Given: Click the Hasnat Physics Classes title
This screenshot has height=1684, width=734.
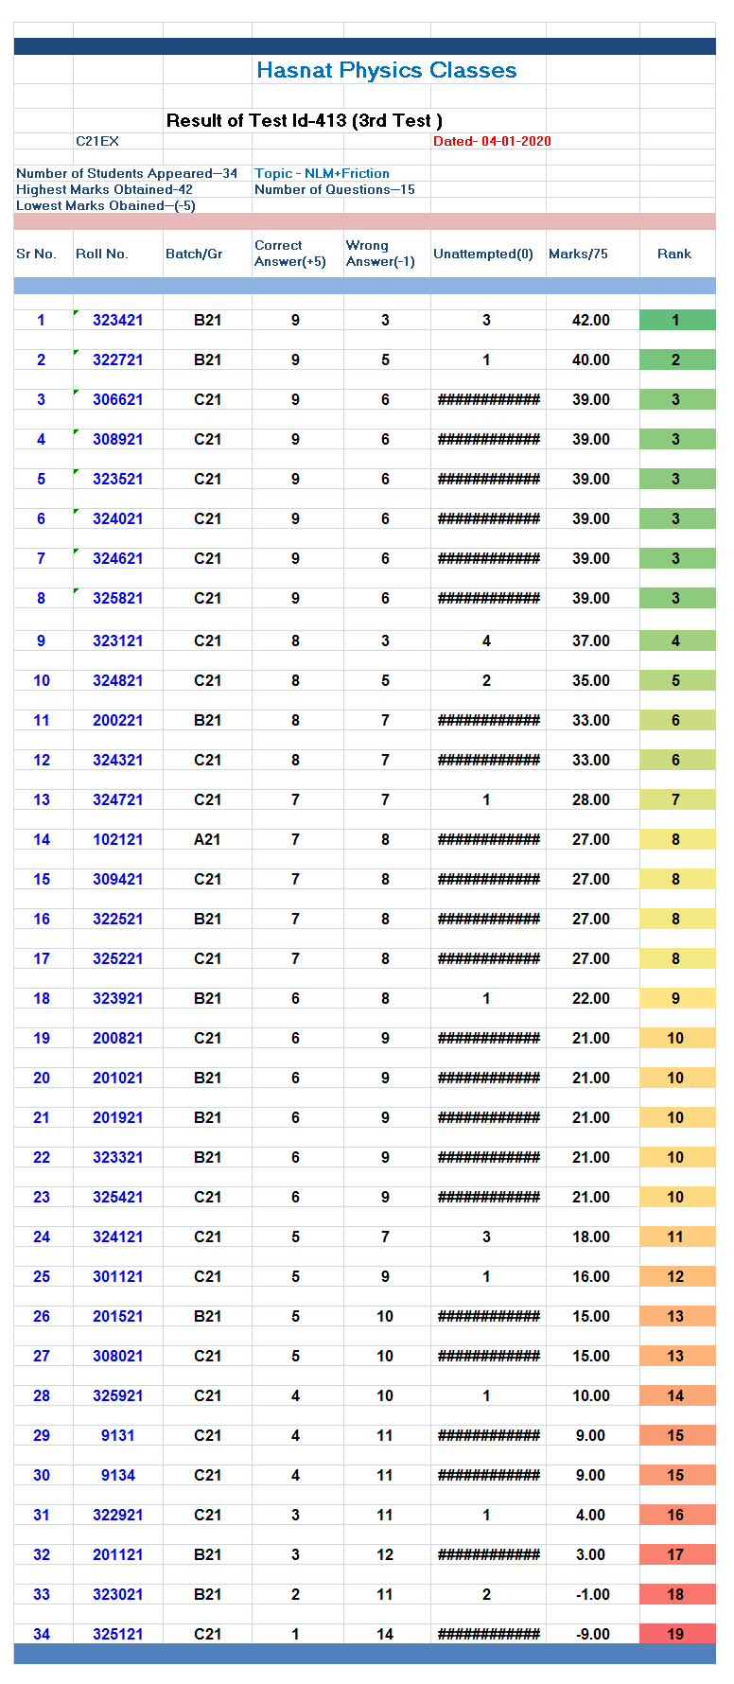Looking at the screenshot, I should [387, 71].
